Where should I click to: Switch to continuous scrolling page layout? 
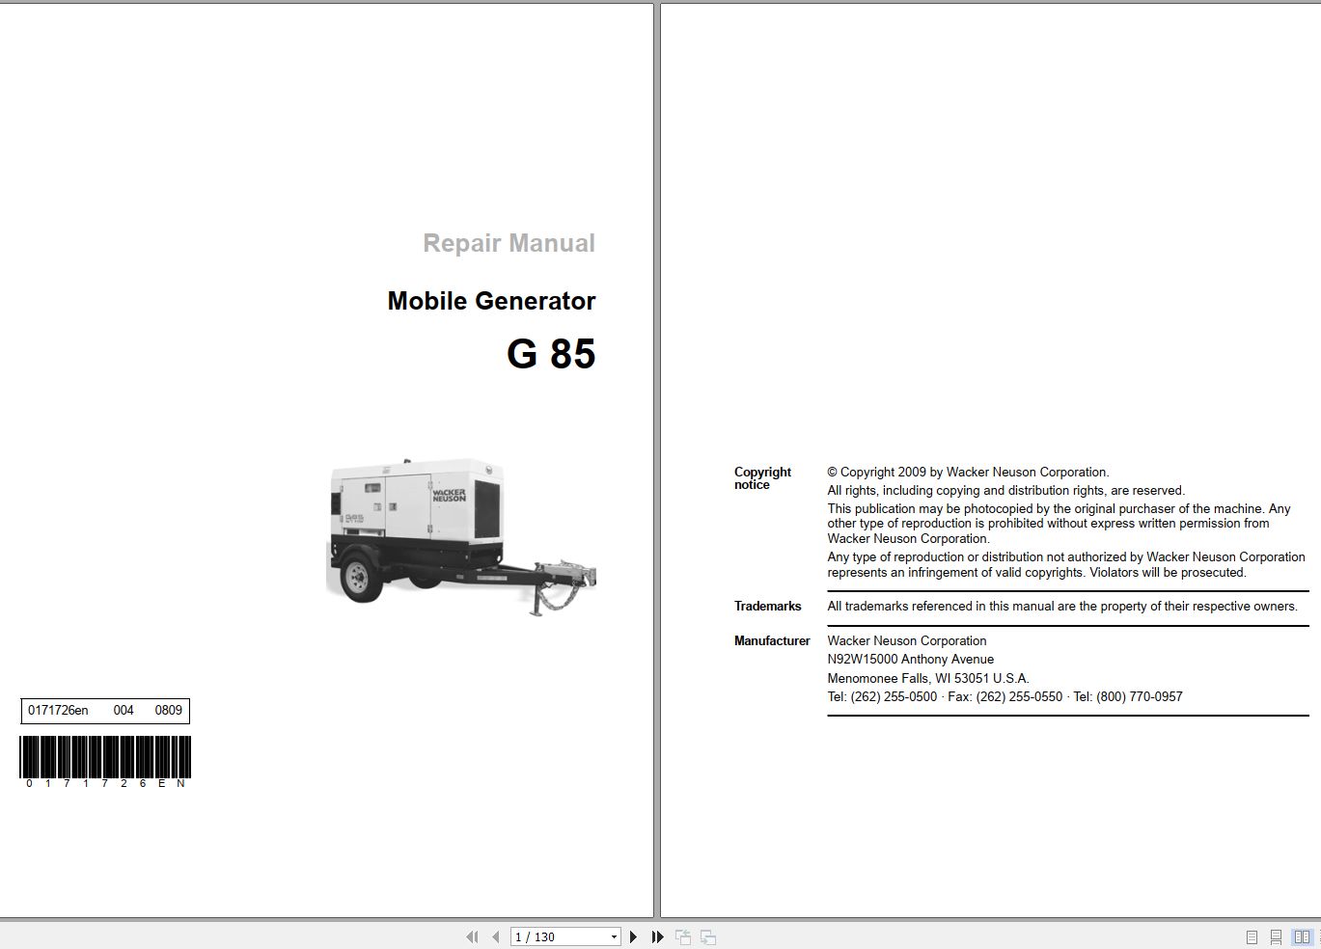click(1275, 935)
